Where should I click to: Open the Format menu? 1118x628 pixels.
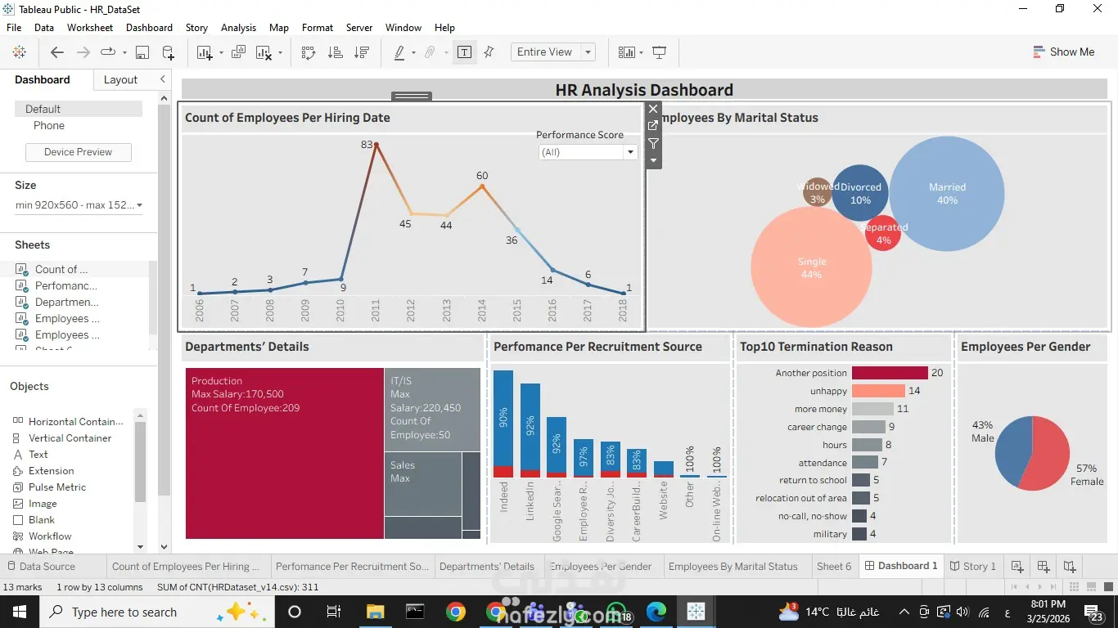(x=318, y=28)
